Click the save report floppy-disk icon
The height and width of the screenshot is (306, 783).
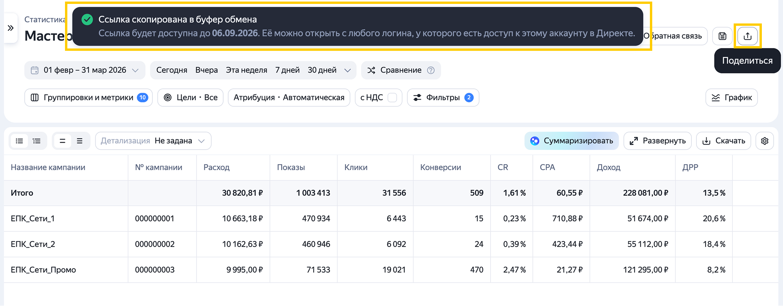pyautogui.click(x=722, y=36)
